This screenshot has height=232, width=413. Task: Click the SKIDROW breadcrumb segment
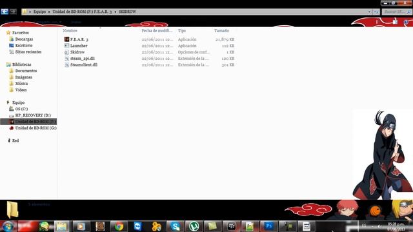[x=127, y=12]
